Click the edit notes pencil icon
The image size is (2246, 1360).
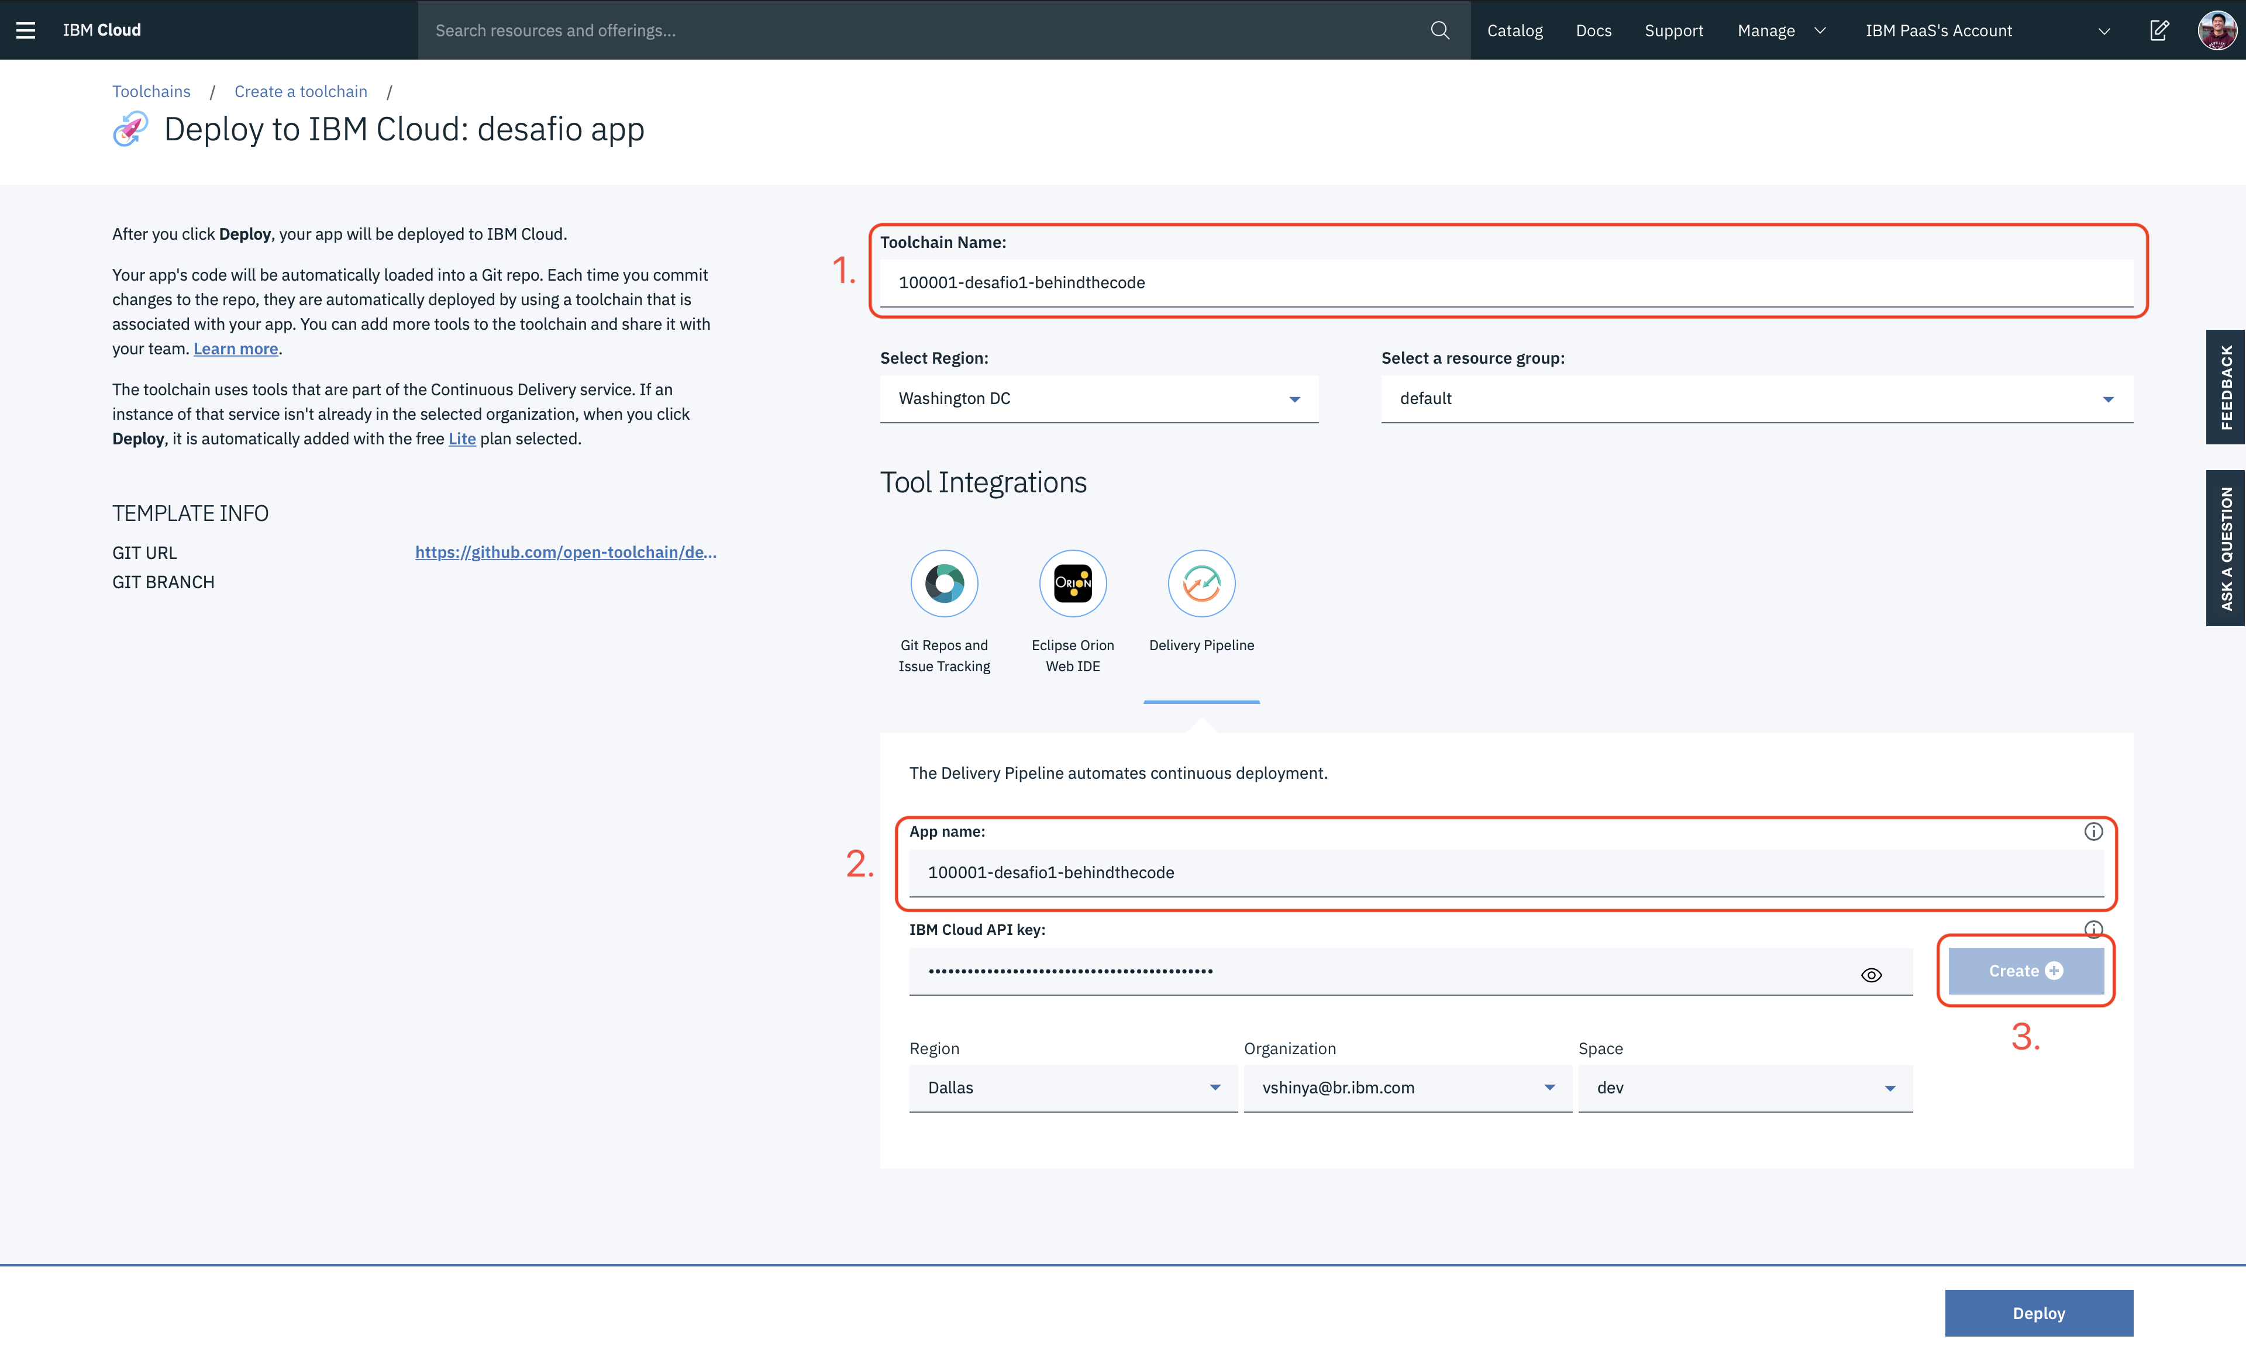2158,30
